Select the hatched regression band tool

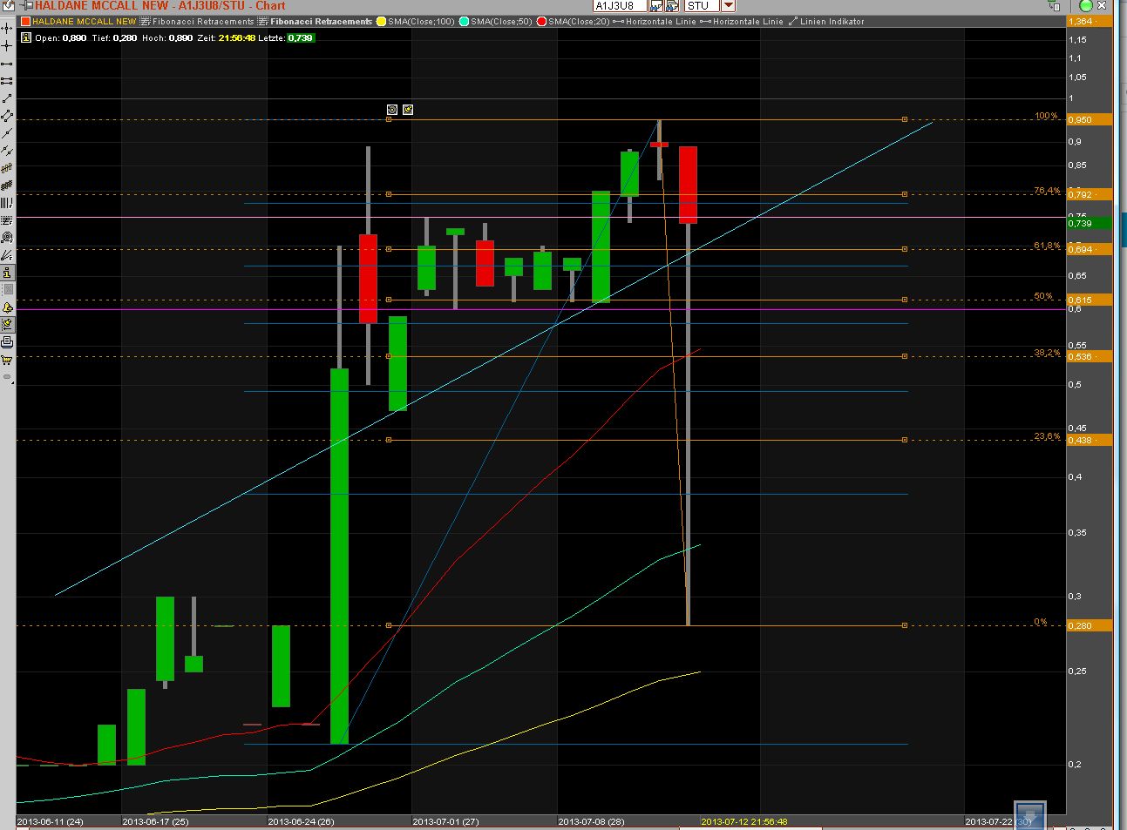click(x=7, y=186)
